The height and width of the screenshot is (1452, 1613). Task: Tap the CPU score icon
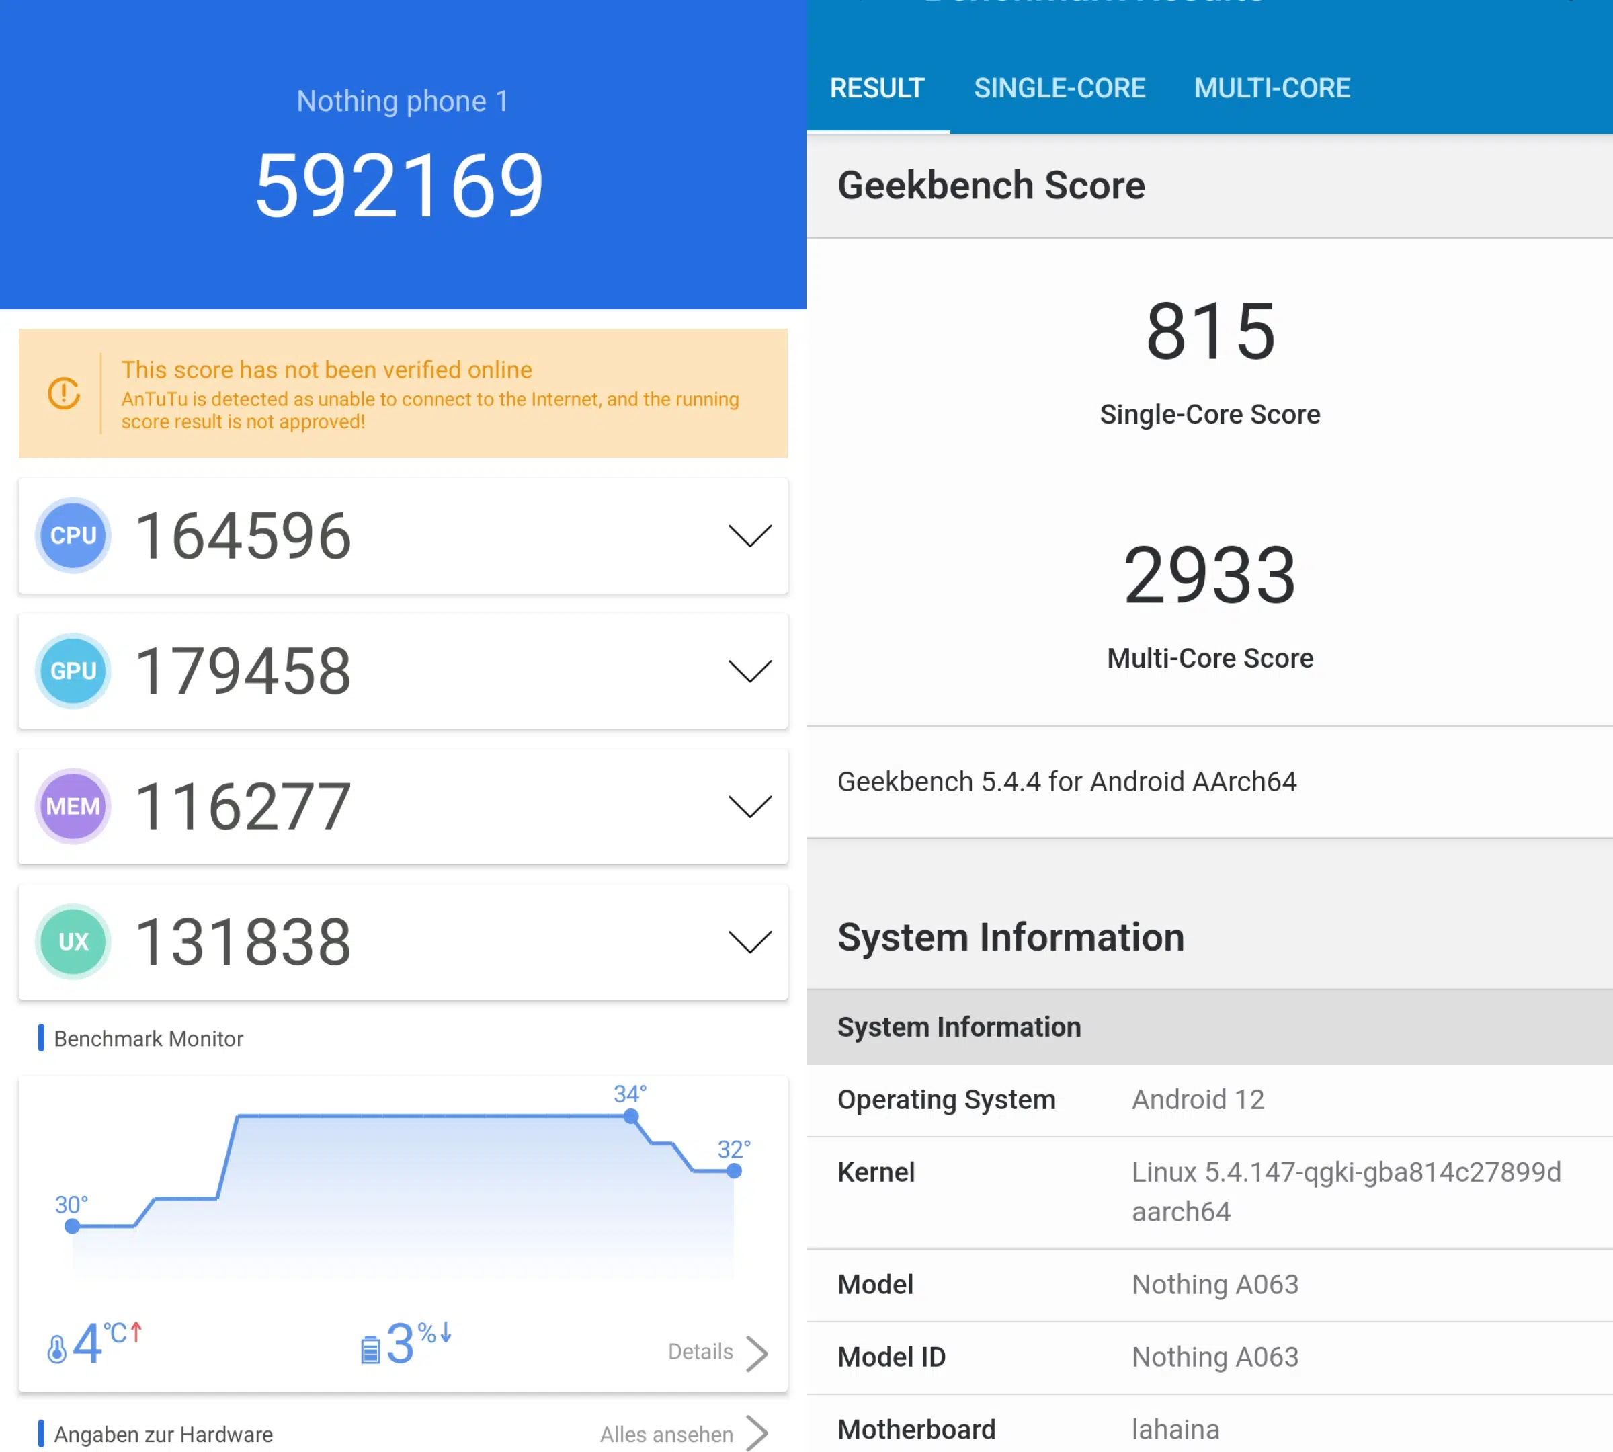[x=73, y=535]
